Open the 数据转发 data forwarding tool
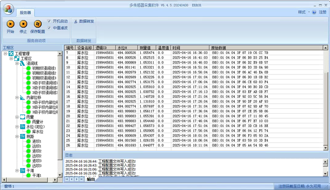This screenshot has height=190, width=330. (84, 21)
